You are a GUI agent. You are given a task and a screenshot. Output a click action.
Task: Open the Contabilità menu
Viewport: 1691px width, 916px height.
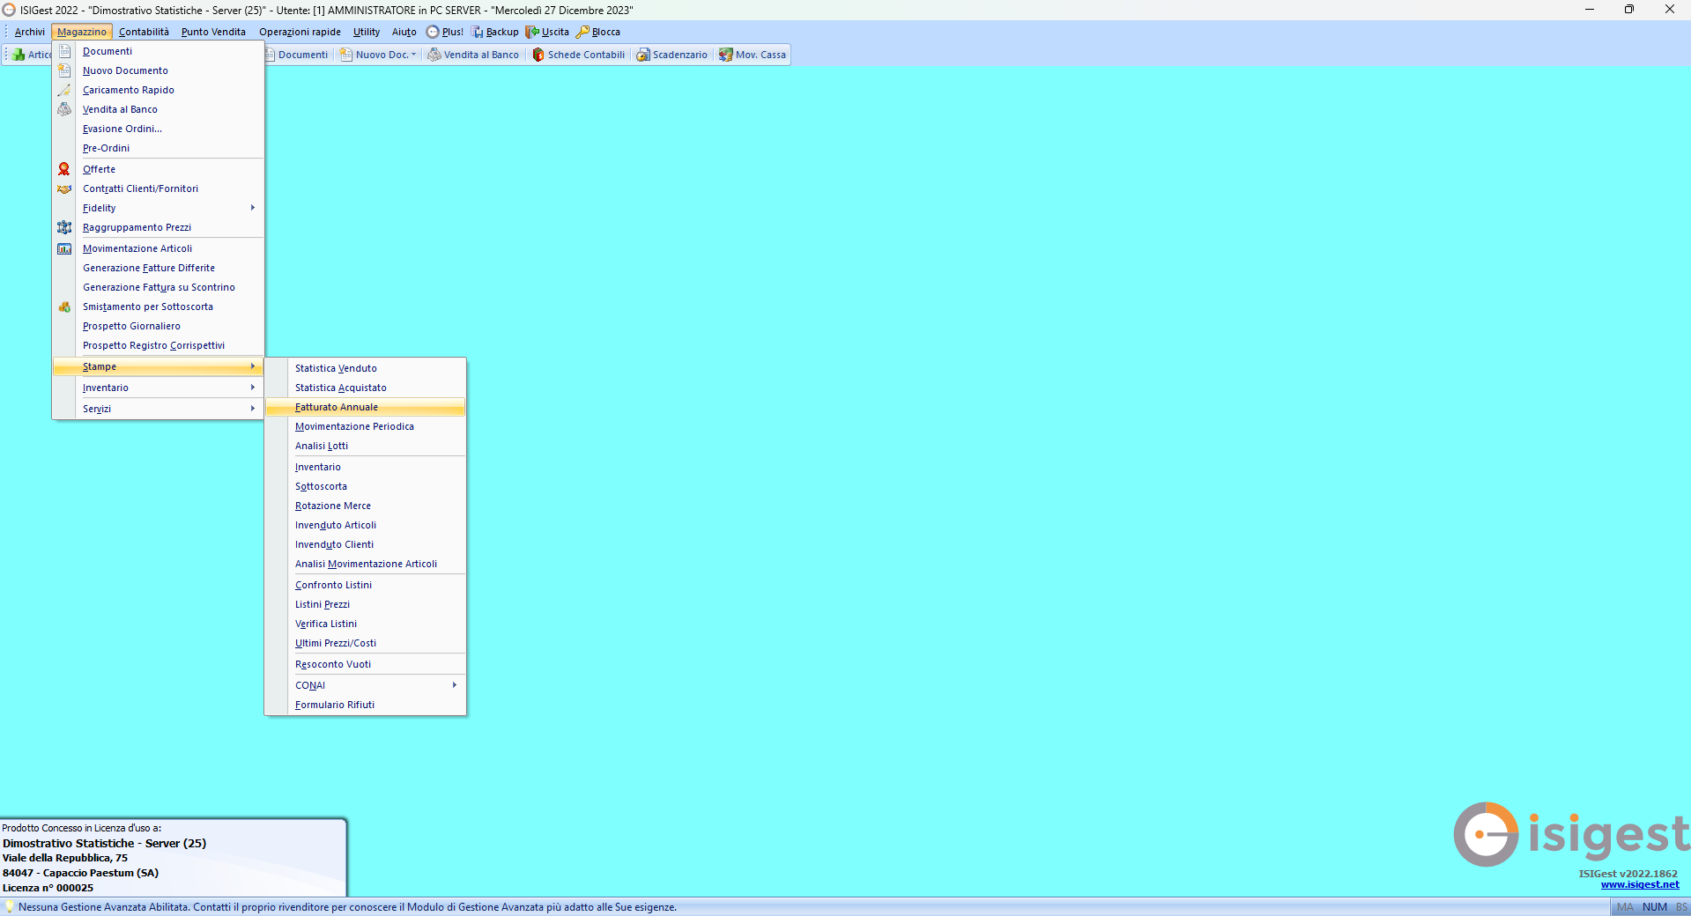click(144, 32)
